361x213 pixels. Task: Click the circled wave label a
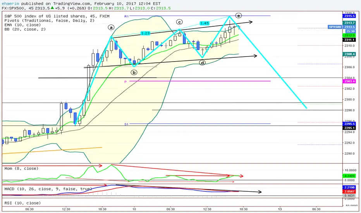(111, 28)
